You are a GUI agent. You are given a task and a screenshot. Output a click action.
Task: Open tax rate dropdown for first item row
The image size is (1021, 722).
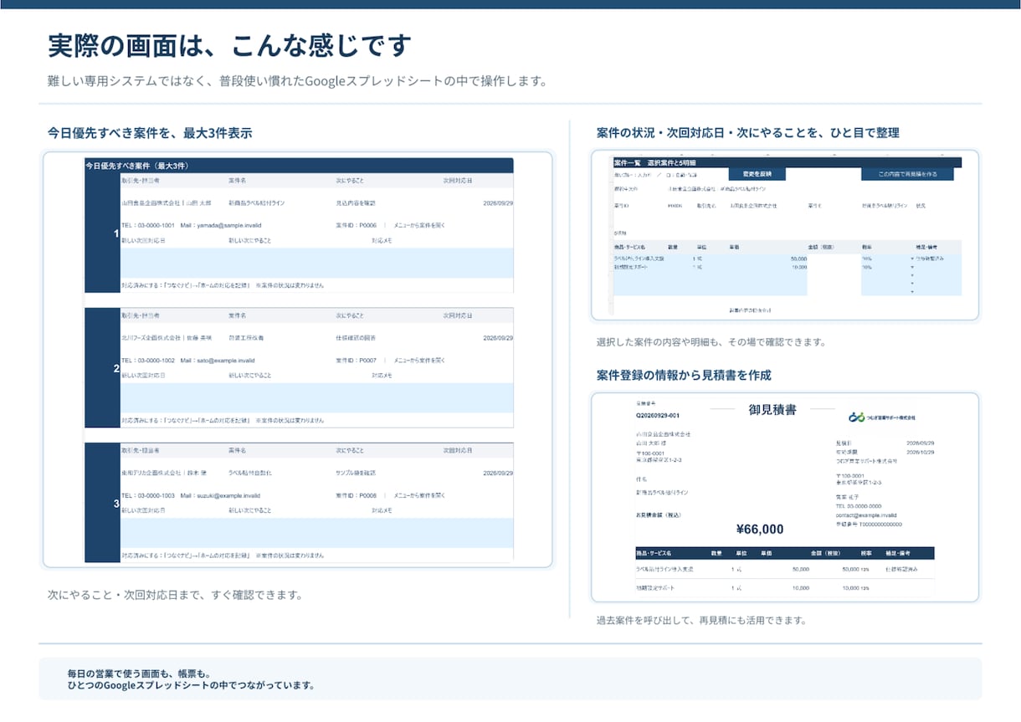tap(913, 259)
